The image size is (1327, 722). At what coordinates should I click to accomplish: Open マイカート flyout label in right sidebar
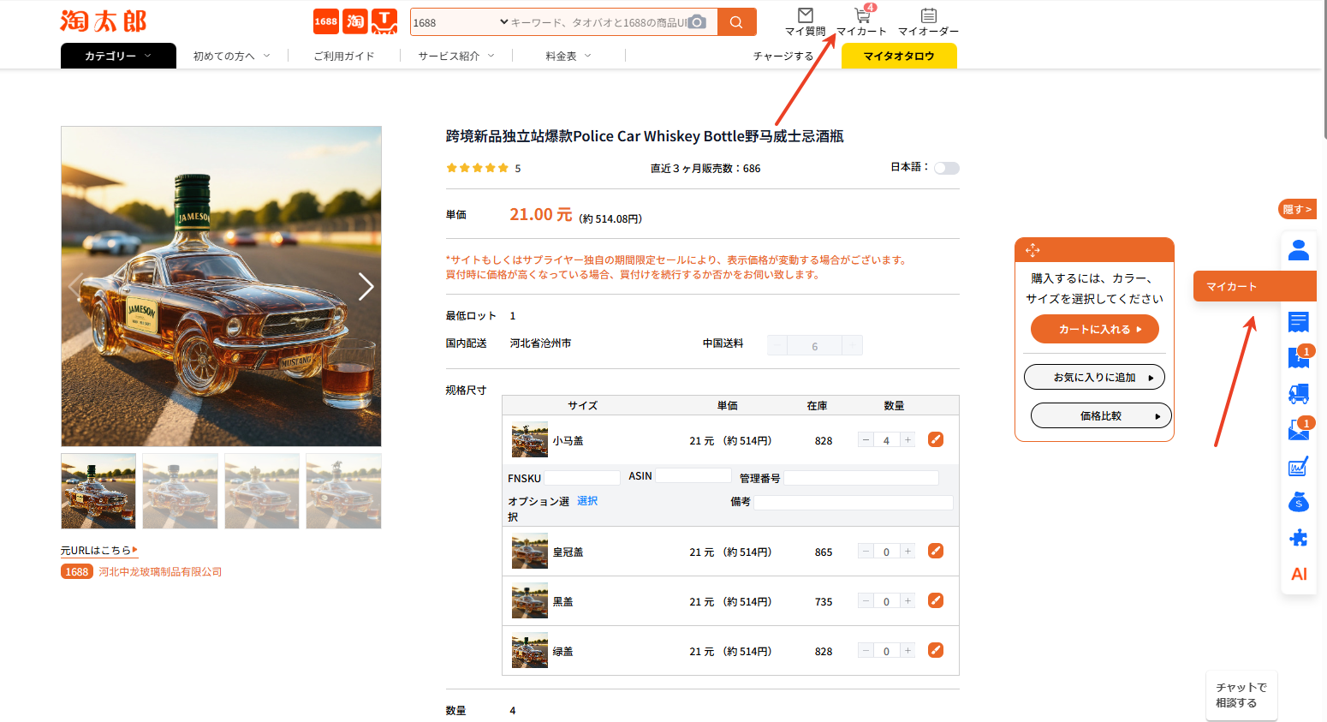pos(1254,286)
